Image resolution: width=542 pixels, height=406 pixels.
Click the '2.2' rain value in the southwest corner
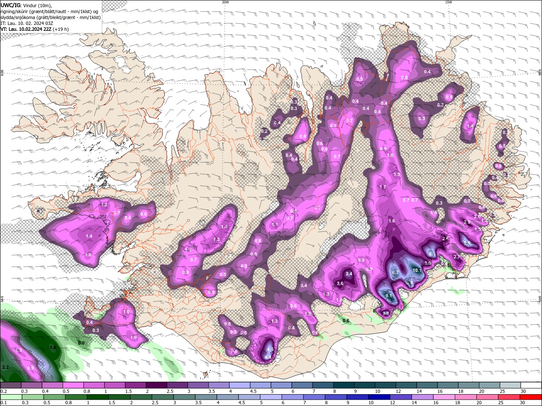pyautogui.click(x=6, y=367)
